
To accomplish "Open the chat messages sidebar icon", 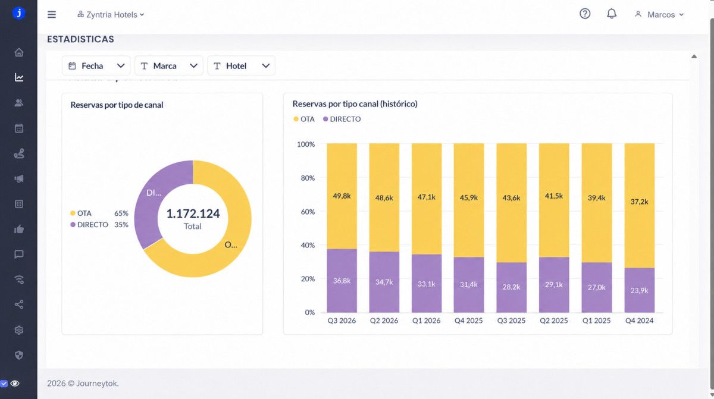I will pyautogui.click(x=19, y=255).
